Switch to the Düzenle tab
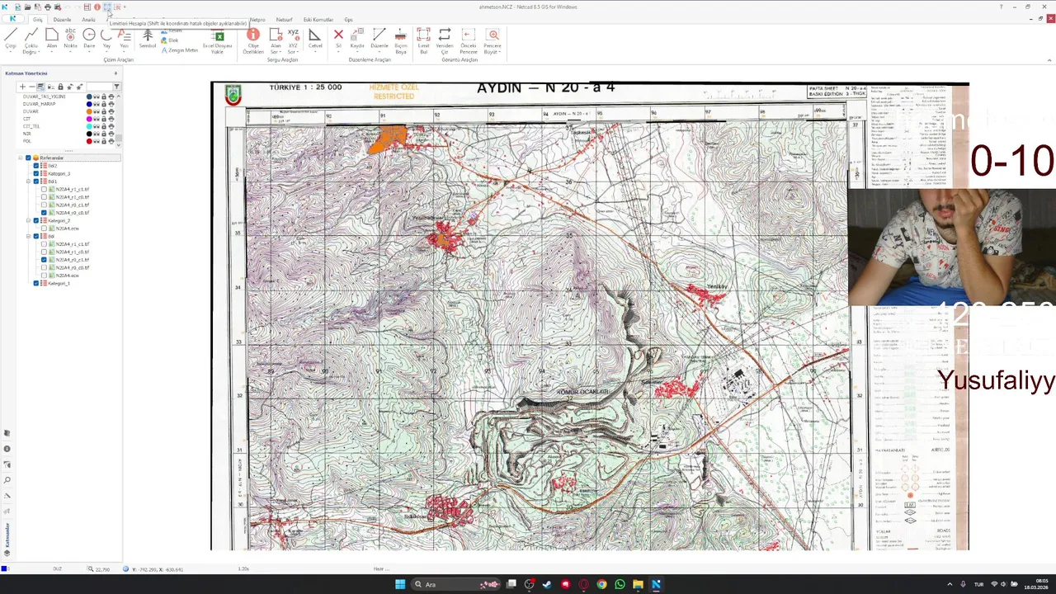Screen dimensions: 1056x594 point(62,20)
